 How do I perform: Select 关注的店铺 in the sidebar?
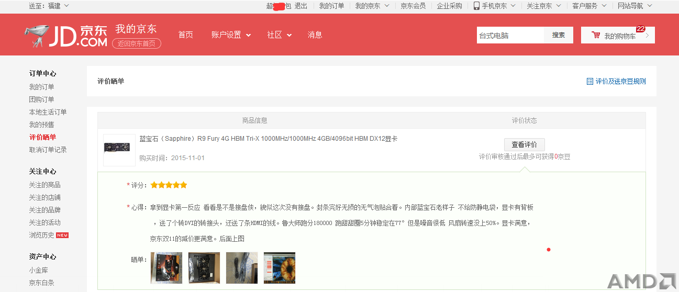(x=44, y=197)
